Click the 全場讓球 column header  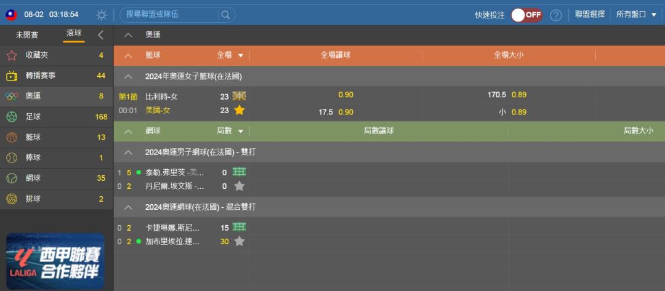pos(336,55)
